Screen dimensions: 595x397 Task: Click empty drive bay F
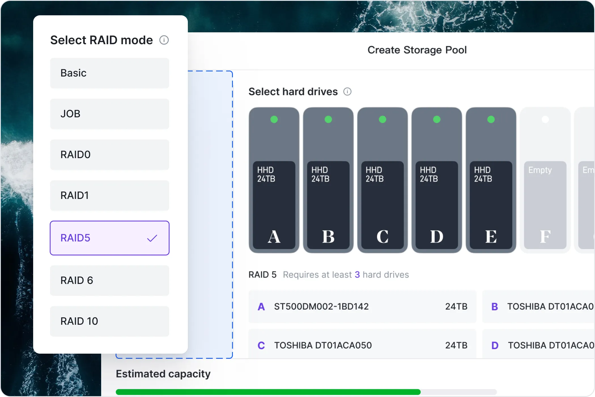pos(545,180)
